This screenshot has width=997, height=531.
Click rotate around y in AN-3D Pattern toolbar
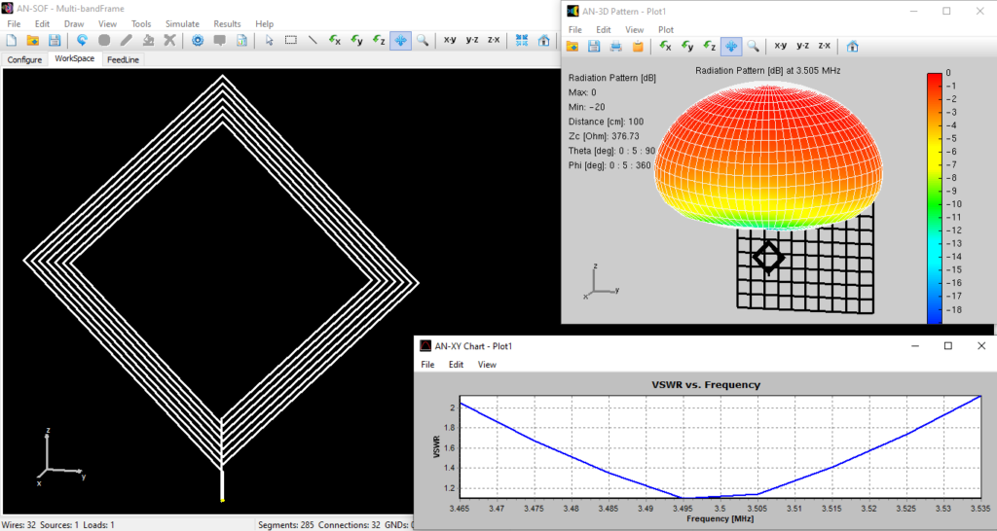coord(687,47)
